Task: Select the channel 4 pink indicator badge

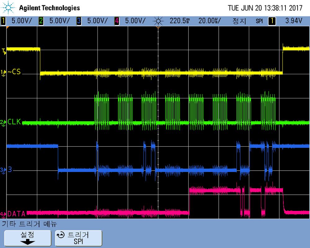Action: point(117,21)
